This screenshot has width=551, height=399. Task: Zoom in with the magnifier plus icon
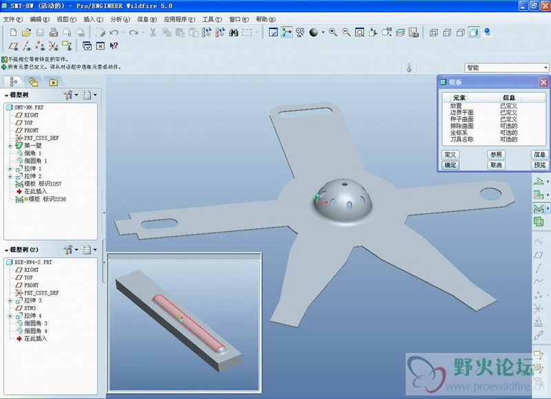333,32
